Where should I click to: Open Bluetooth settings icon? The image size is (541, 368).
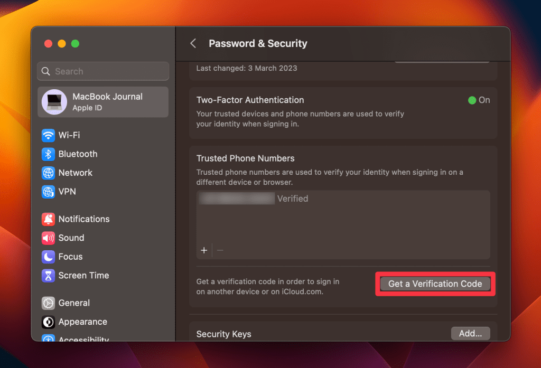point(49,154)
